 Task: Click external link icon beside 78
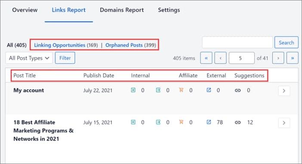tap(209, 122)
